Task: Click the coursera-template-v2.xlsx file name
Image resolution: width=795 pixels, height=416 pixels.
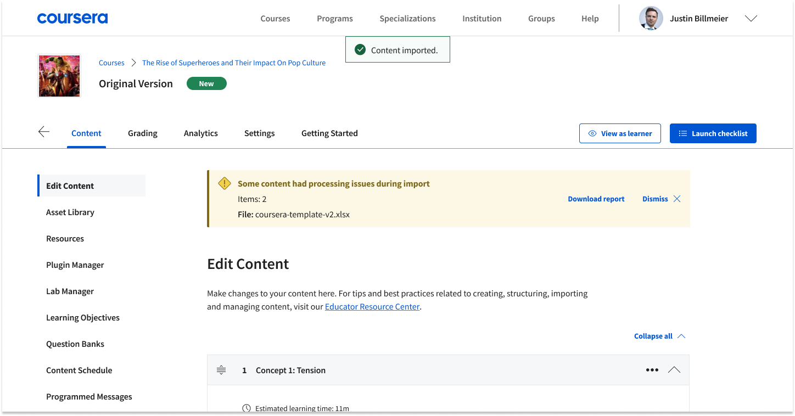Action: (x=303, y=215)
